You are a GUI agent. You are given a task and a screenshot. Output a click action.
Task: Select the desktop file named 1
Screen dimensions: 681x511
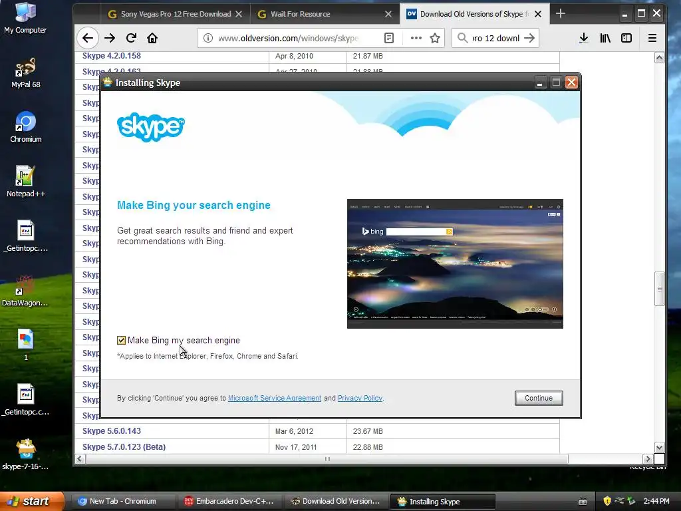(26, 345)
